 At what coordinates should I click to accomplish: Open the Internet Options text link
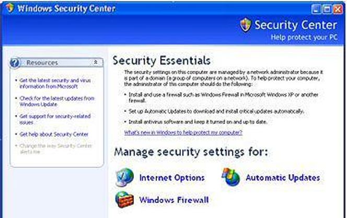click(x=172, y=178)
